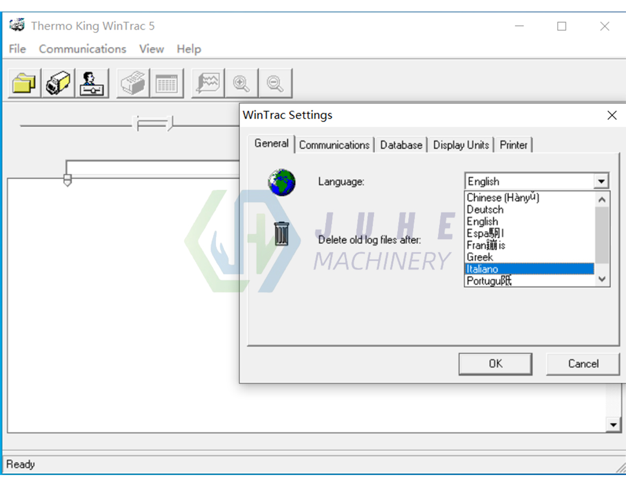The image size is (626, 486).
Task: Confirm settings with the OK button
Action: click(495, 364)
